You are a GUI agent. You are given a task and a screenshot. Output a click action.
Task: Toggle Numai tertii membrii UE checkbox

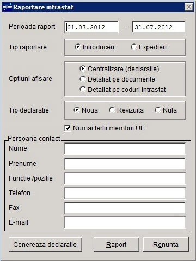(x=68, y=128)
